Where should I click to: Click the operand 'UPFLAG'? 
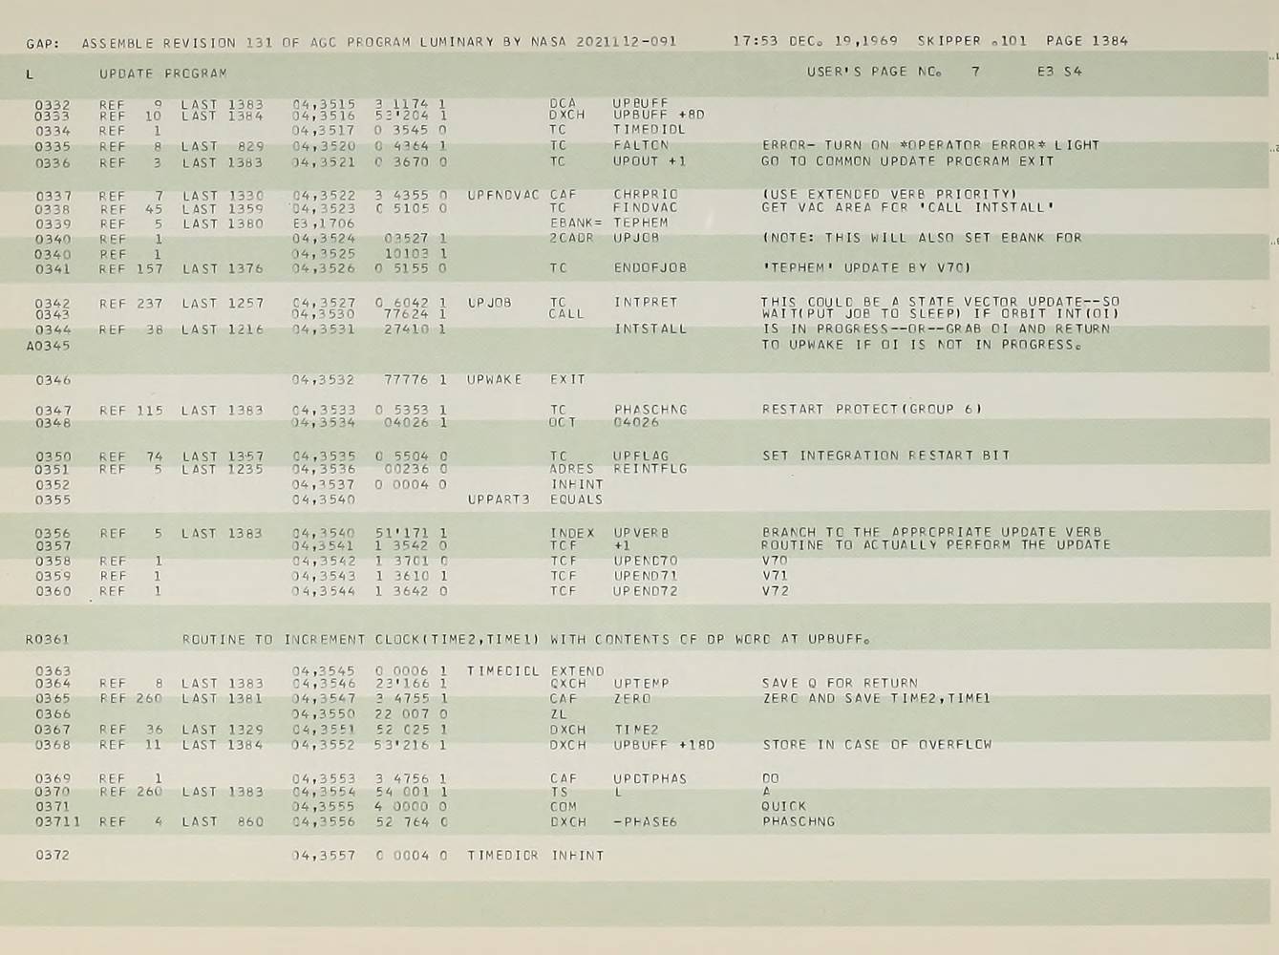pos(641,456)
